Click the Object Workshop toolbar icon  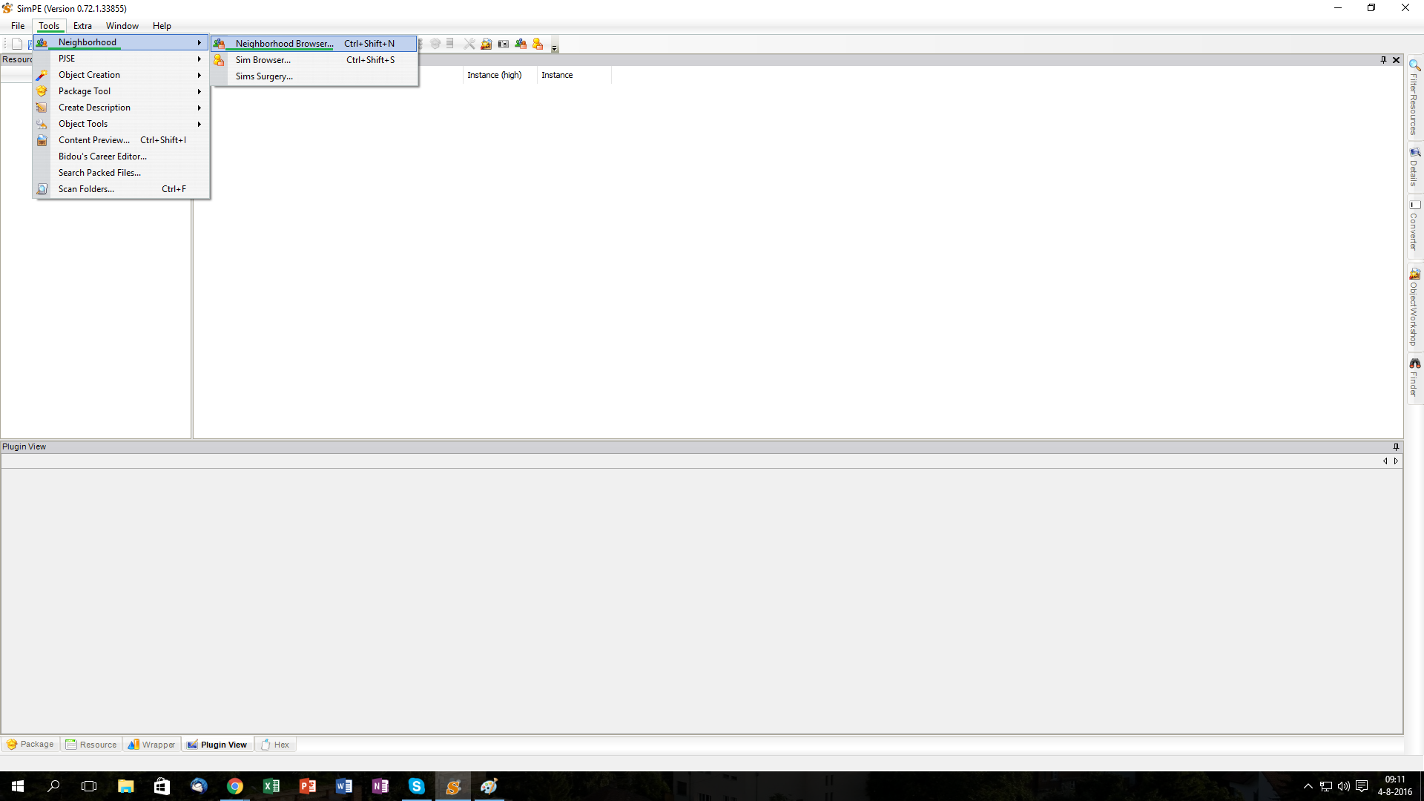point(486,44)
